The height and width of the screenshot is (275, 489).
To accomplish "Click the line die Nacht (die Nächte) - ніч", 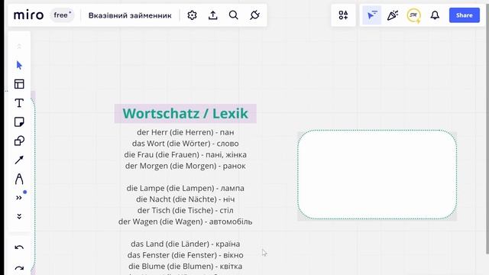I will pyautogui.click(x=185, y=199).
